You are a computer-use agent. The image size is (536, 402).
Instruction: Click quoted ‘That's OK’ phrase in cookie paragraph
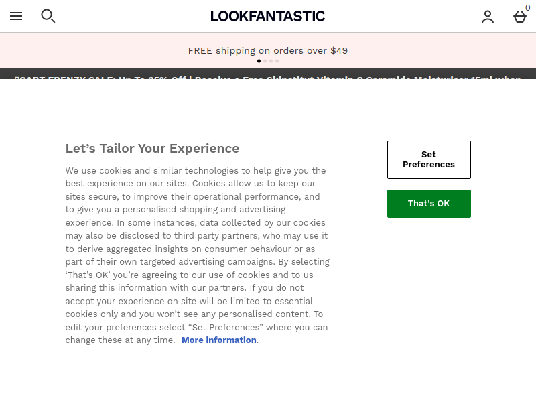[x=88, y=275]
